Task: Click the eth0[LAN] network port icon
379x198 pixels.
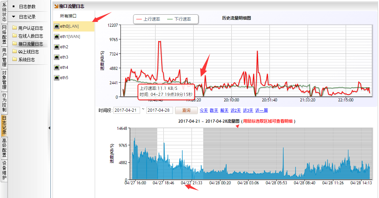Action: (x=57, y=27)
